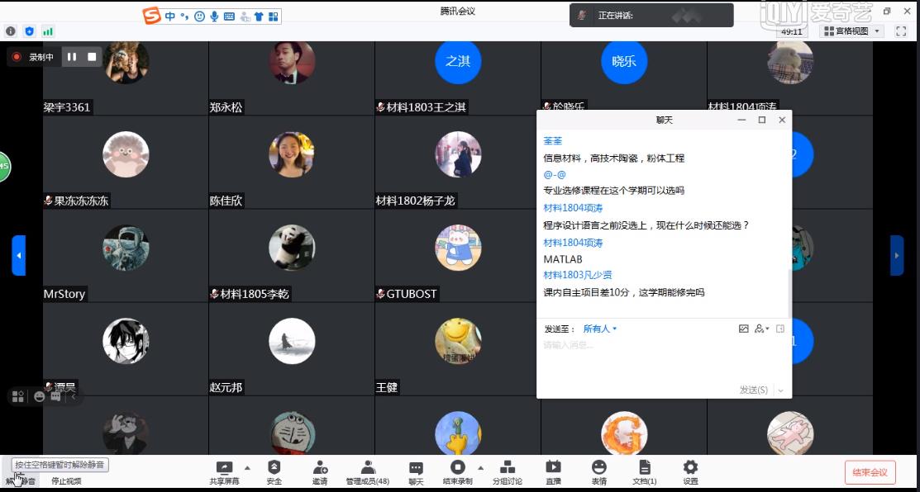Open Manage Members (管理成员) panel
Viewport: 920px width, 492px height.
point(368,471)
